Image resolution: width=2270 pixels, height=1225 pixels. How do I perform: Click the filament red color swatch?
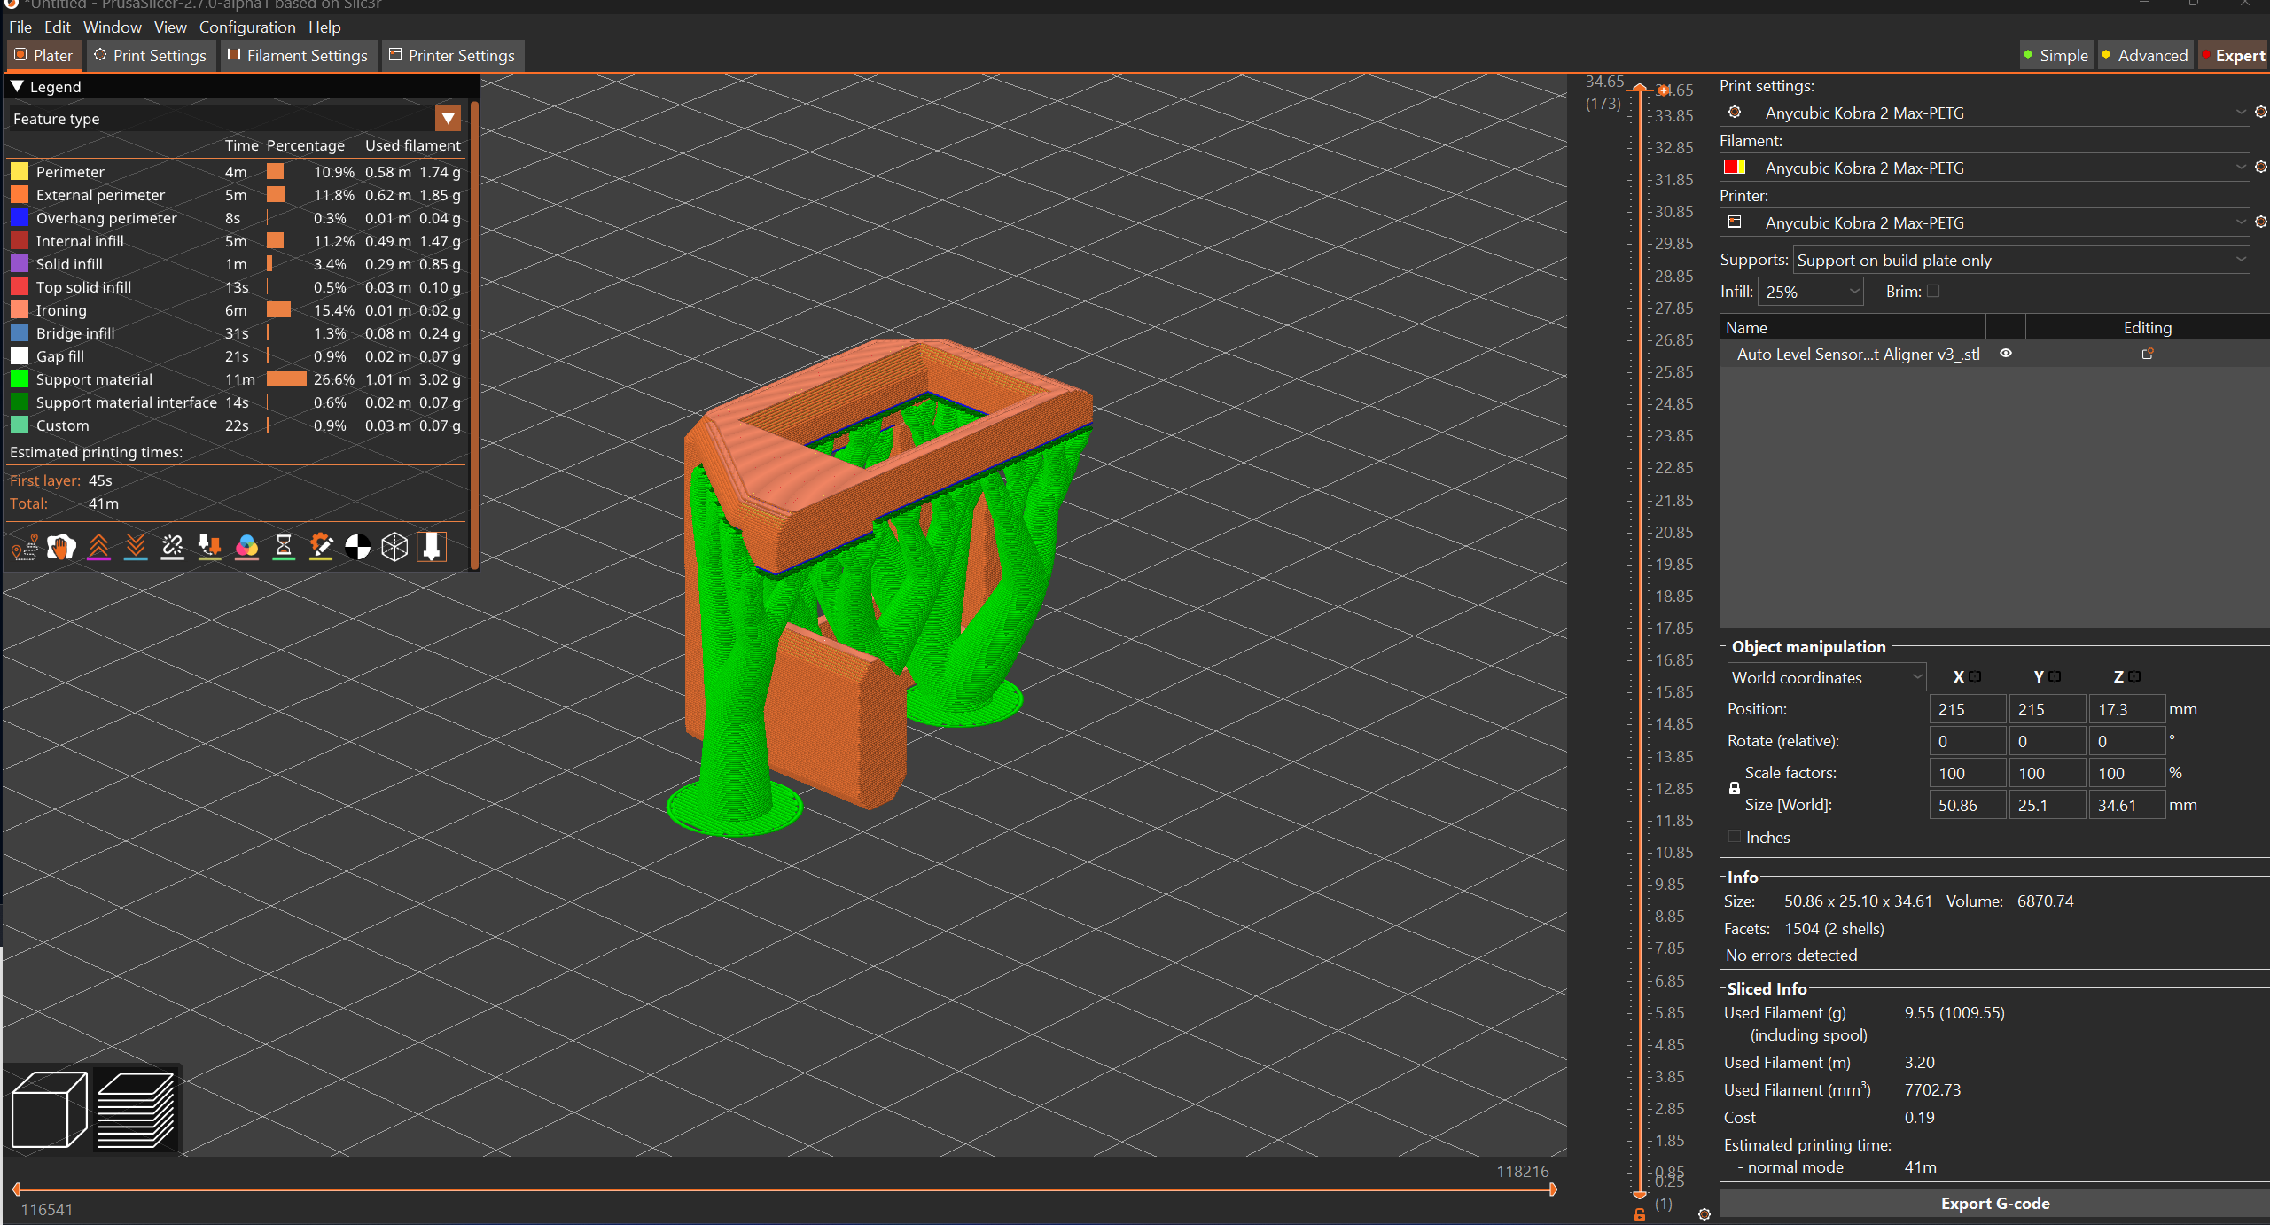coord(1729,168)
